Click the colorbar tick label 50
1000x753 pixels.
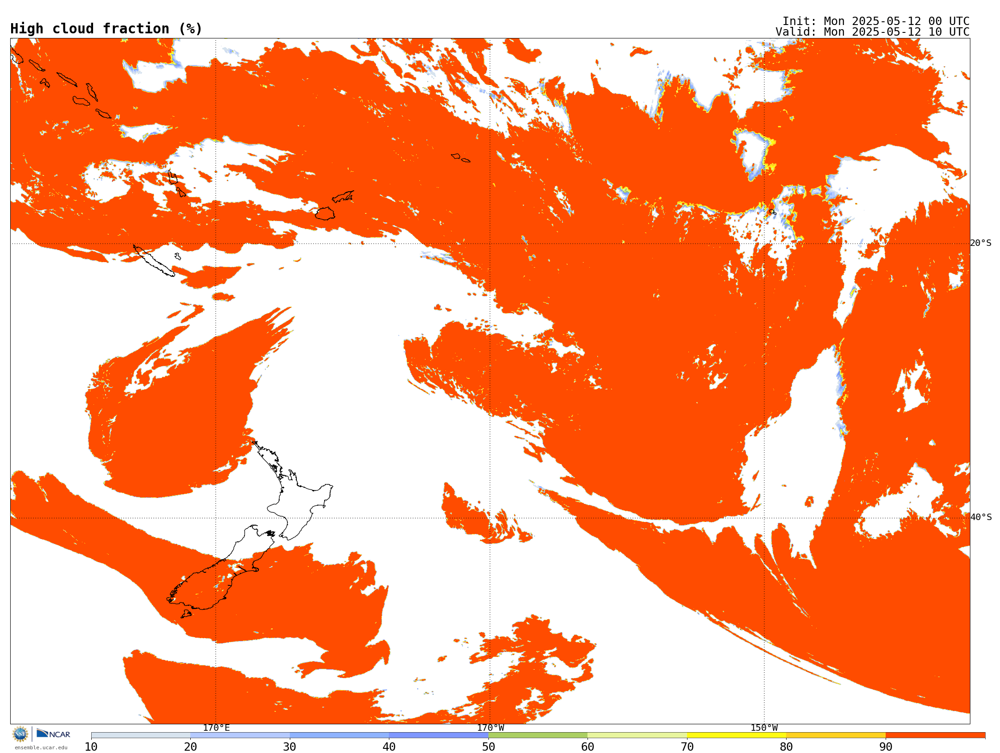tap(488, 747)
